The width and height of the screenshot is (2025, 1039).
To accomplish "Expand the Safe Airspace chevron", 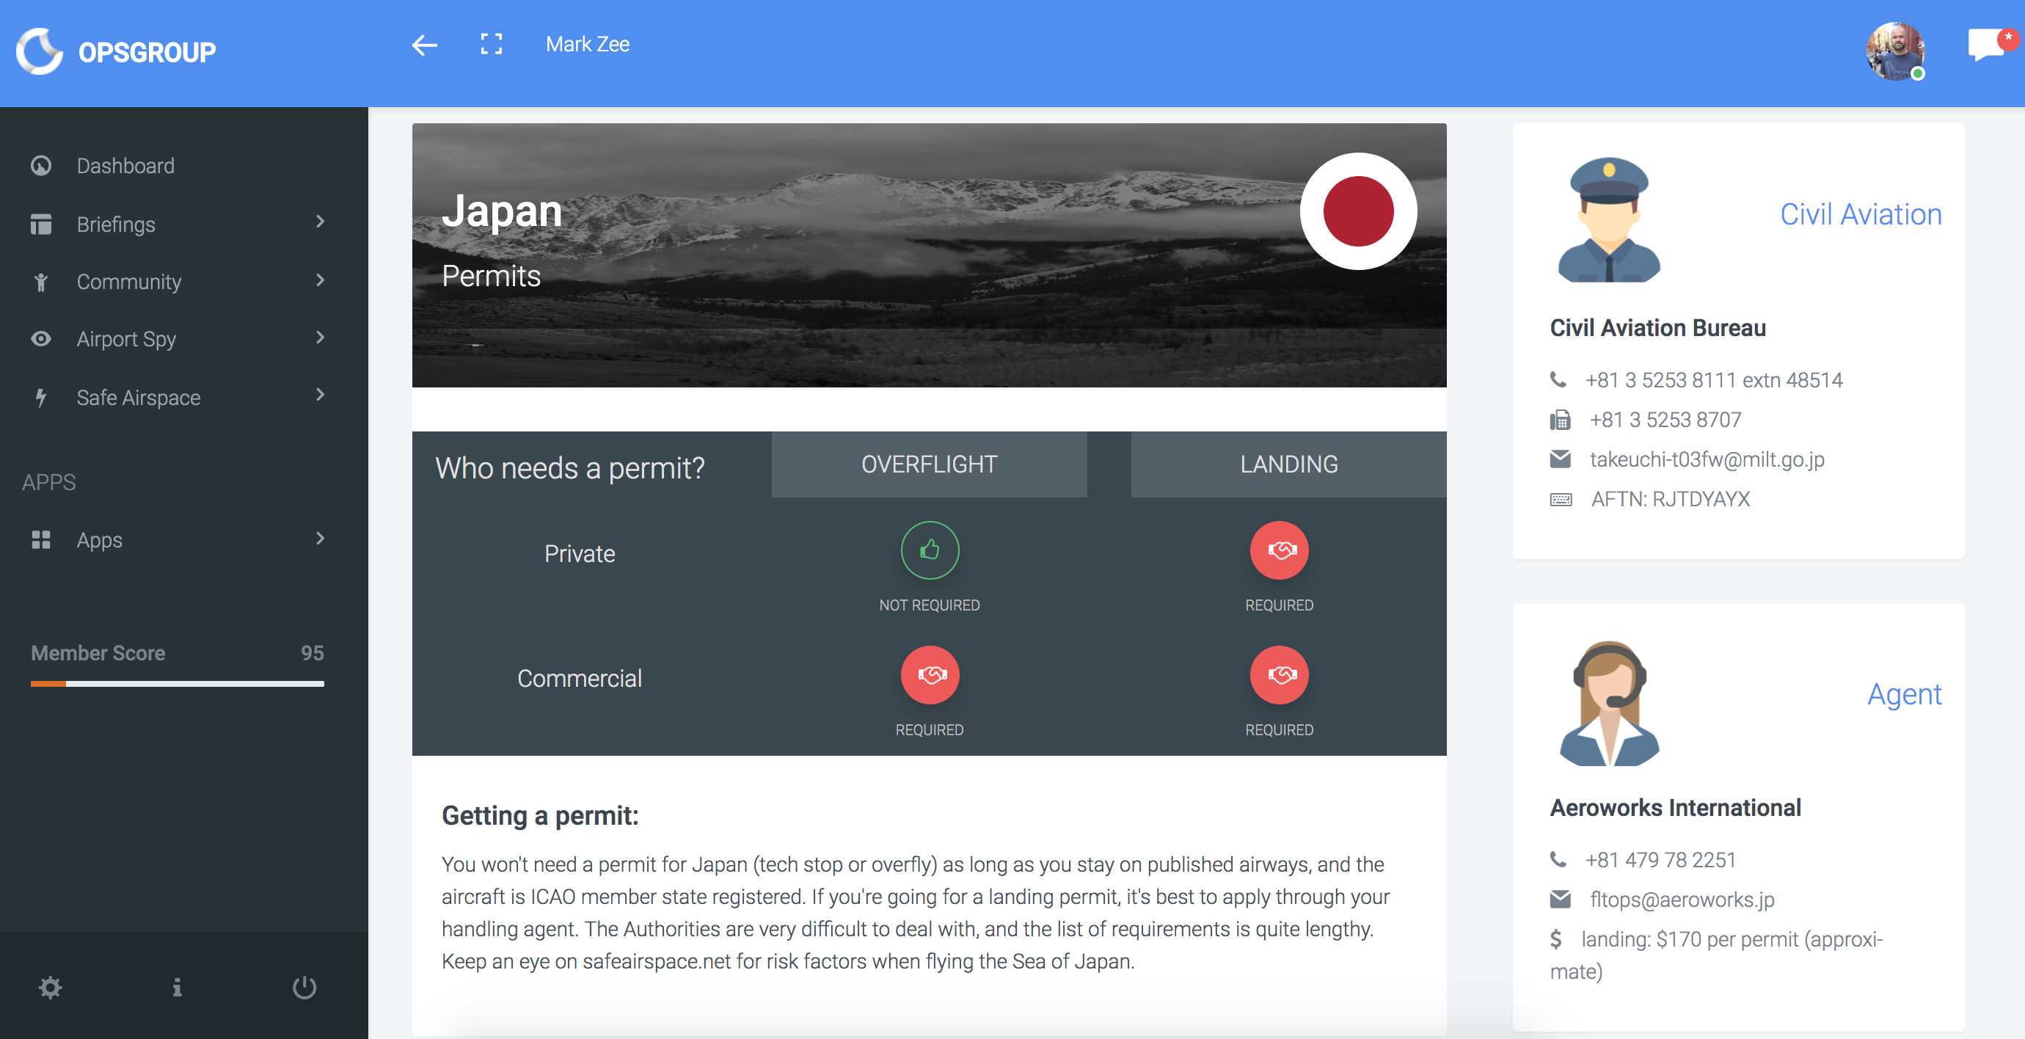I will [320, 395].
